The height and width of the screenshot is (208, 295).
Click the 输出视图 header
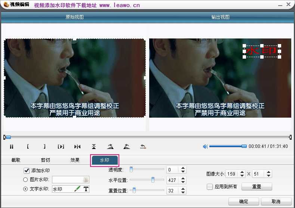[220, 17]
